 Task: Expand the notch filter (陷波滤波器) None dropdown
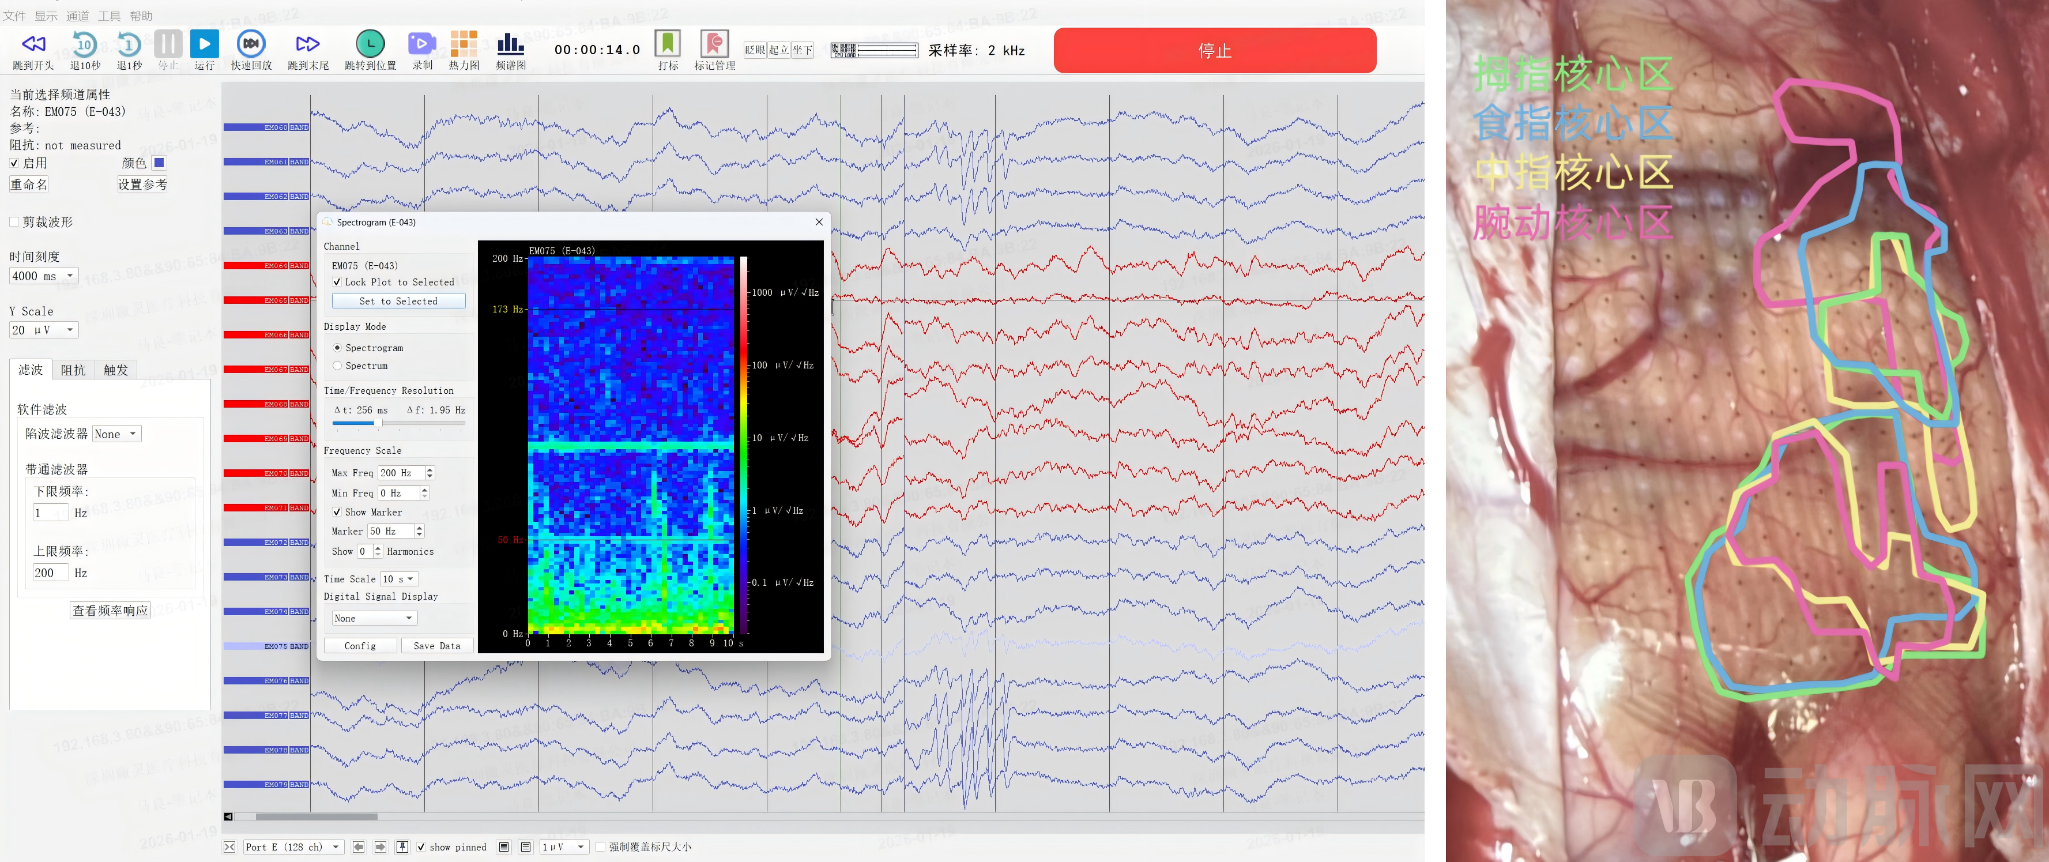click(x=116, y=434)
